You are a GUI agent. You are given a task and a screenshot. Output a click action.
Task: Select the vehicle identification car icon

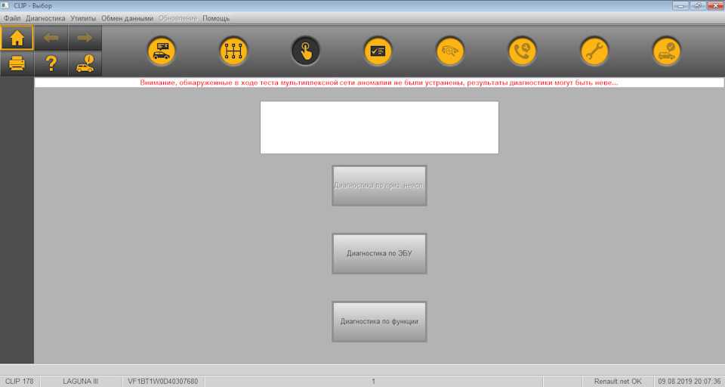pos(161,51)
